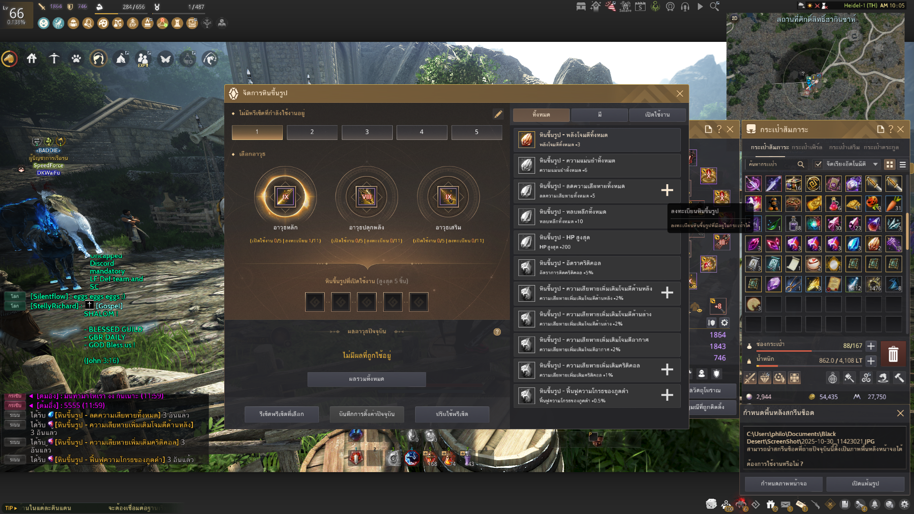Viewport: 914px width, 514px height.
Task: Click the reset selected preset button
Action: (281, 414)
